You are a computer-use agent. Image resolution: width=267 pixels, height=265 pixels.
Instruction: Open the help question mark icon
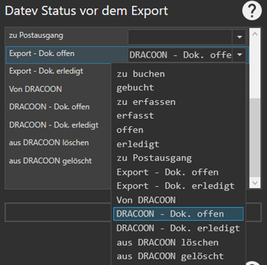pyautogui.click(x=252, y=11)
